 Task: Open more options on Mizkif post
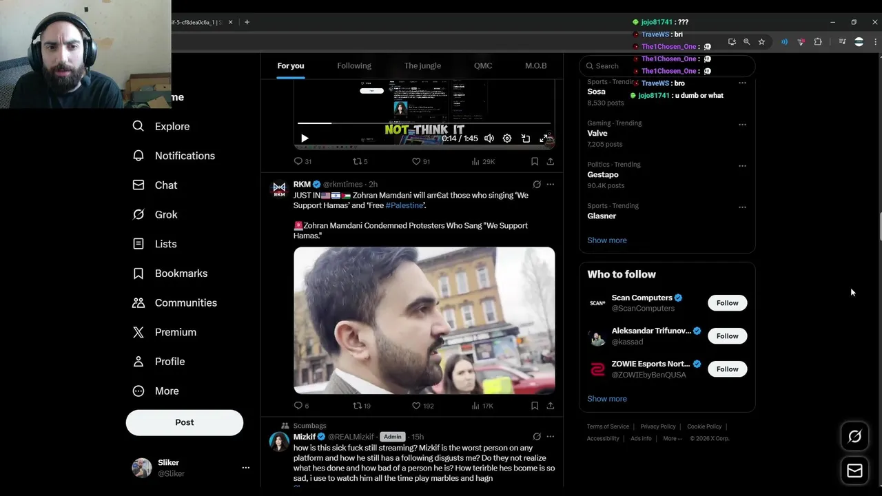tap(551, 437)
